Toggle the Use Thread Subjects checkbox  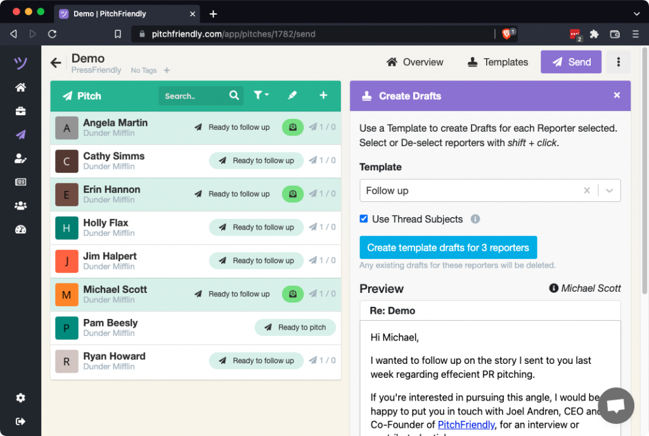(x=364, y=219)
